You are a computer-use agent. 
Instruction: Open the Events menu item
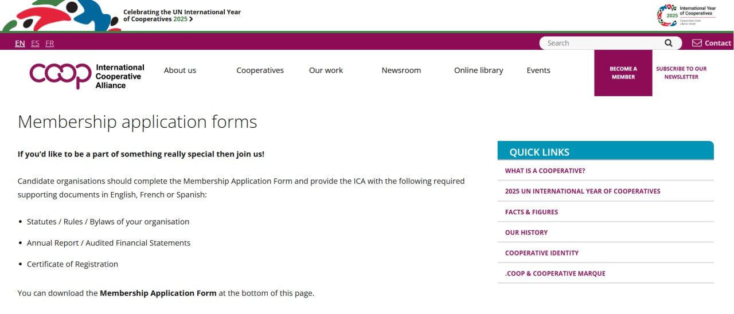point(538,70)
